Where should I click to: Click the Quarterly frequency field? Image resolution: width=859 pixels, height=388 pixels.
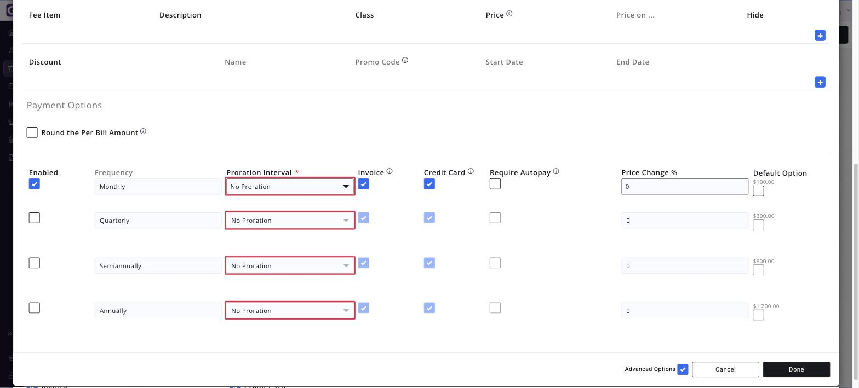158,221
